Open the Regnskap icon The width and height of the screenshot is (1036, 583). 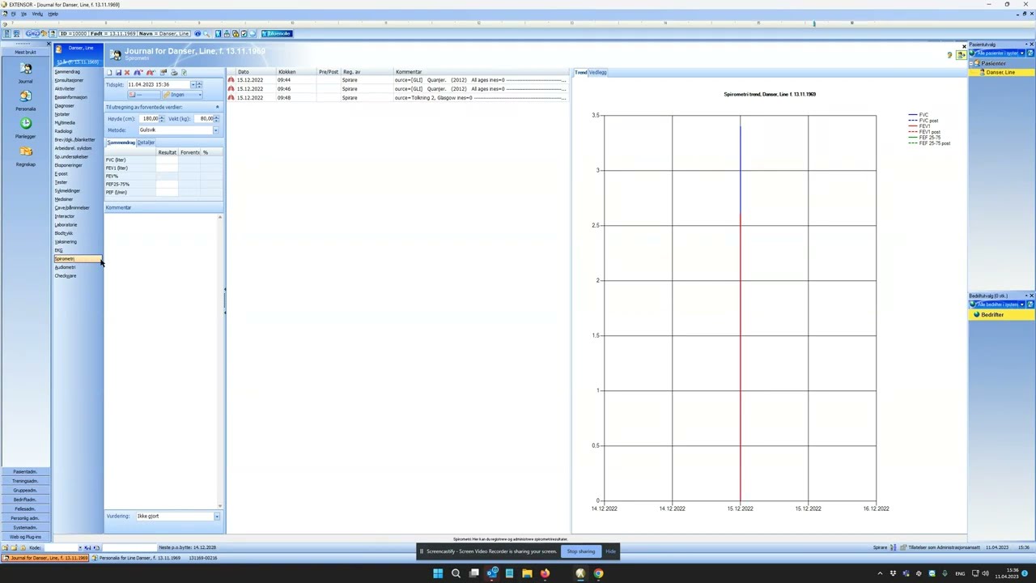click(x=25, y=151)
